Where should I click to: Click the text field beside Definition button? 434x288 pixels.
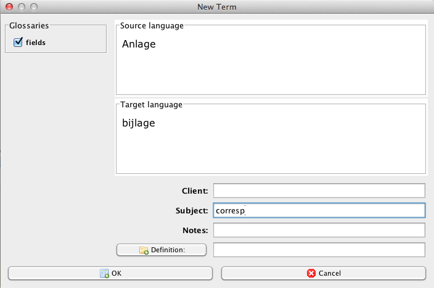click(x=319, y=250)
